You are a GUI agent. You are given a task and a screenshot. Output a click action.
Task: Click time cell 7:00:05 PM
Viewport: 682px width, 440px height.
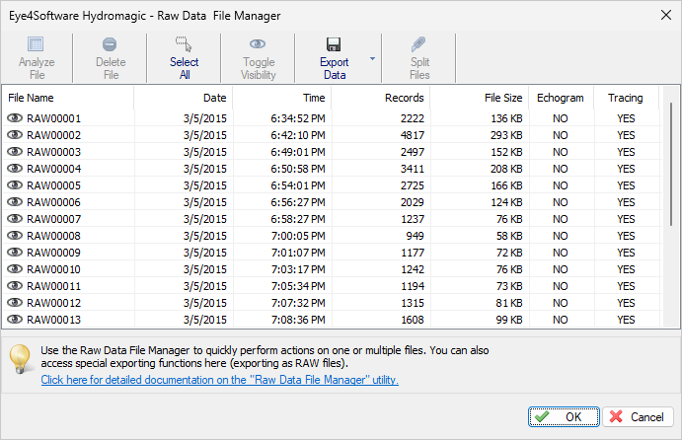[298, 236]
